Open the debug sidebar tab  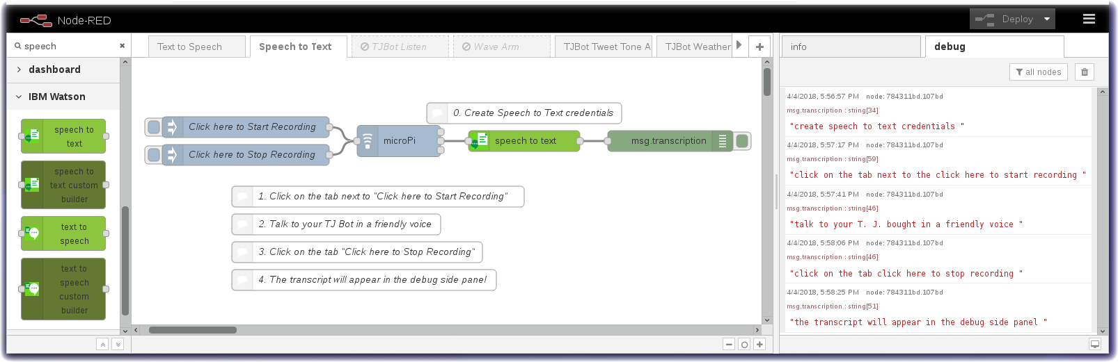point(994,47)
